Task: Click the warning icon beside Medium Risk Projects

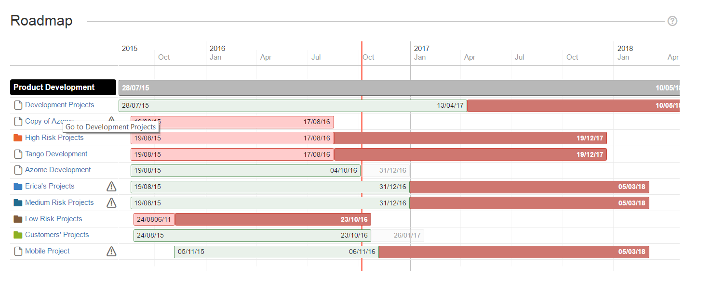Action: (111, 202)
